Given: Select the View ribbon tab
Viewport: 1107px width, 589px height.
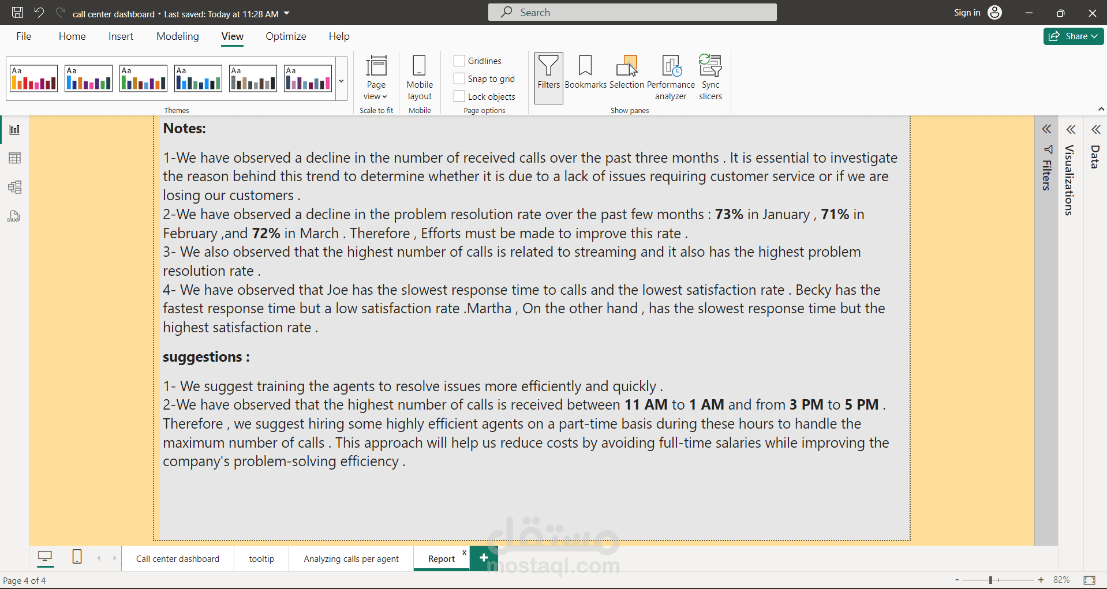Looking at the screenshot, I should [x=232, y=36].
